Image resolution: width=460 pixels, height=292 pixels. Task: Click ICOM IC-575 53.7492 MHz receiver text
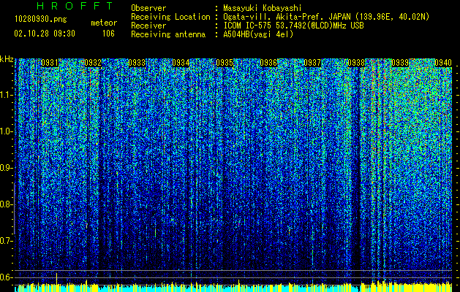293,26
